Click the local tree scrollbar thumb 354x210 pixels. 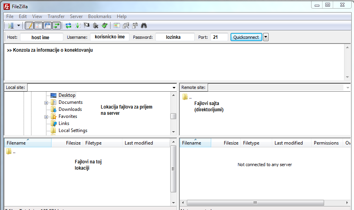point(173,116)
